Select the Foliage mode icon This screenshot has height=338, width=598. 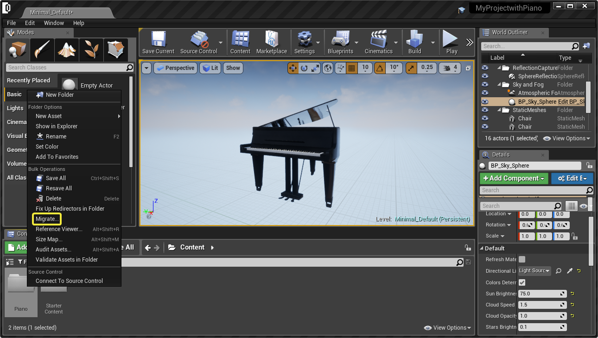(91, 50)
